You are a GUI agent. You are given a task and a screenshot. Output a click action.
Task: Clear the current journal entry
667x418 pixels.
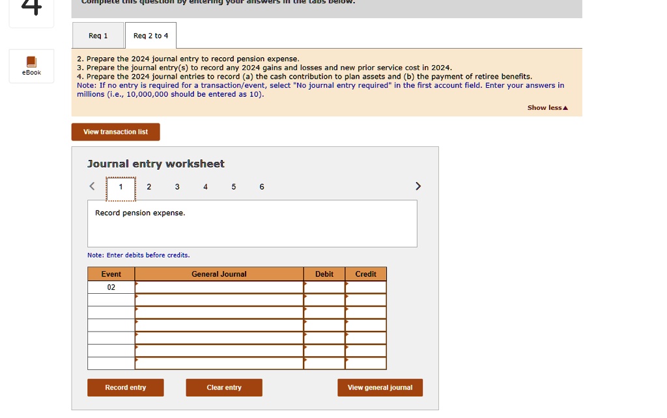pyautogui.click(x=224, y=387)
